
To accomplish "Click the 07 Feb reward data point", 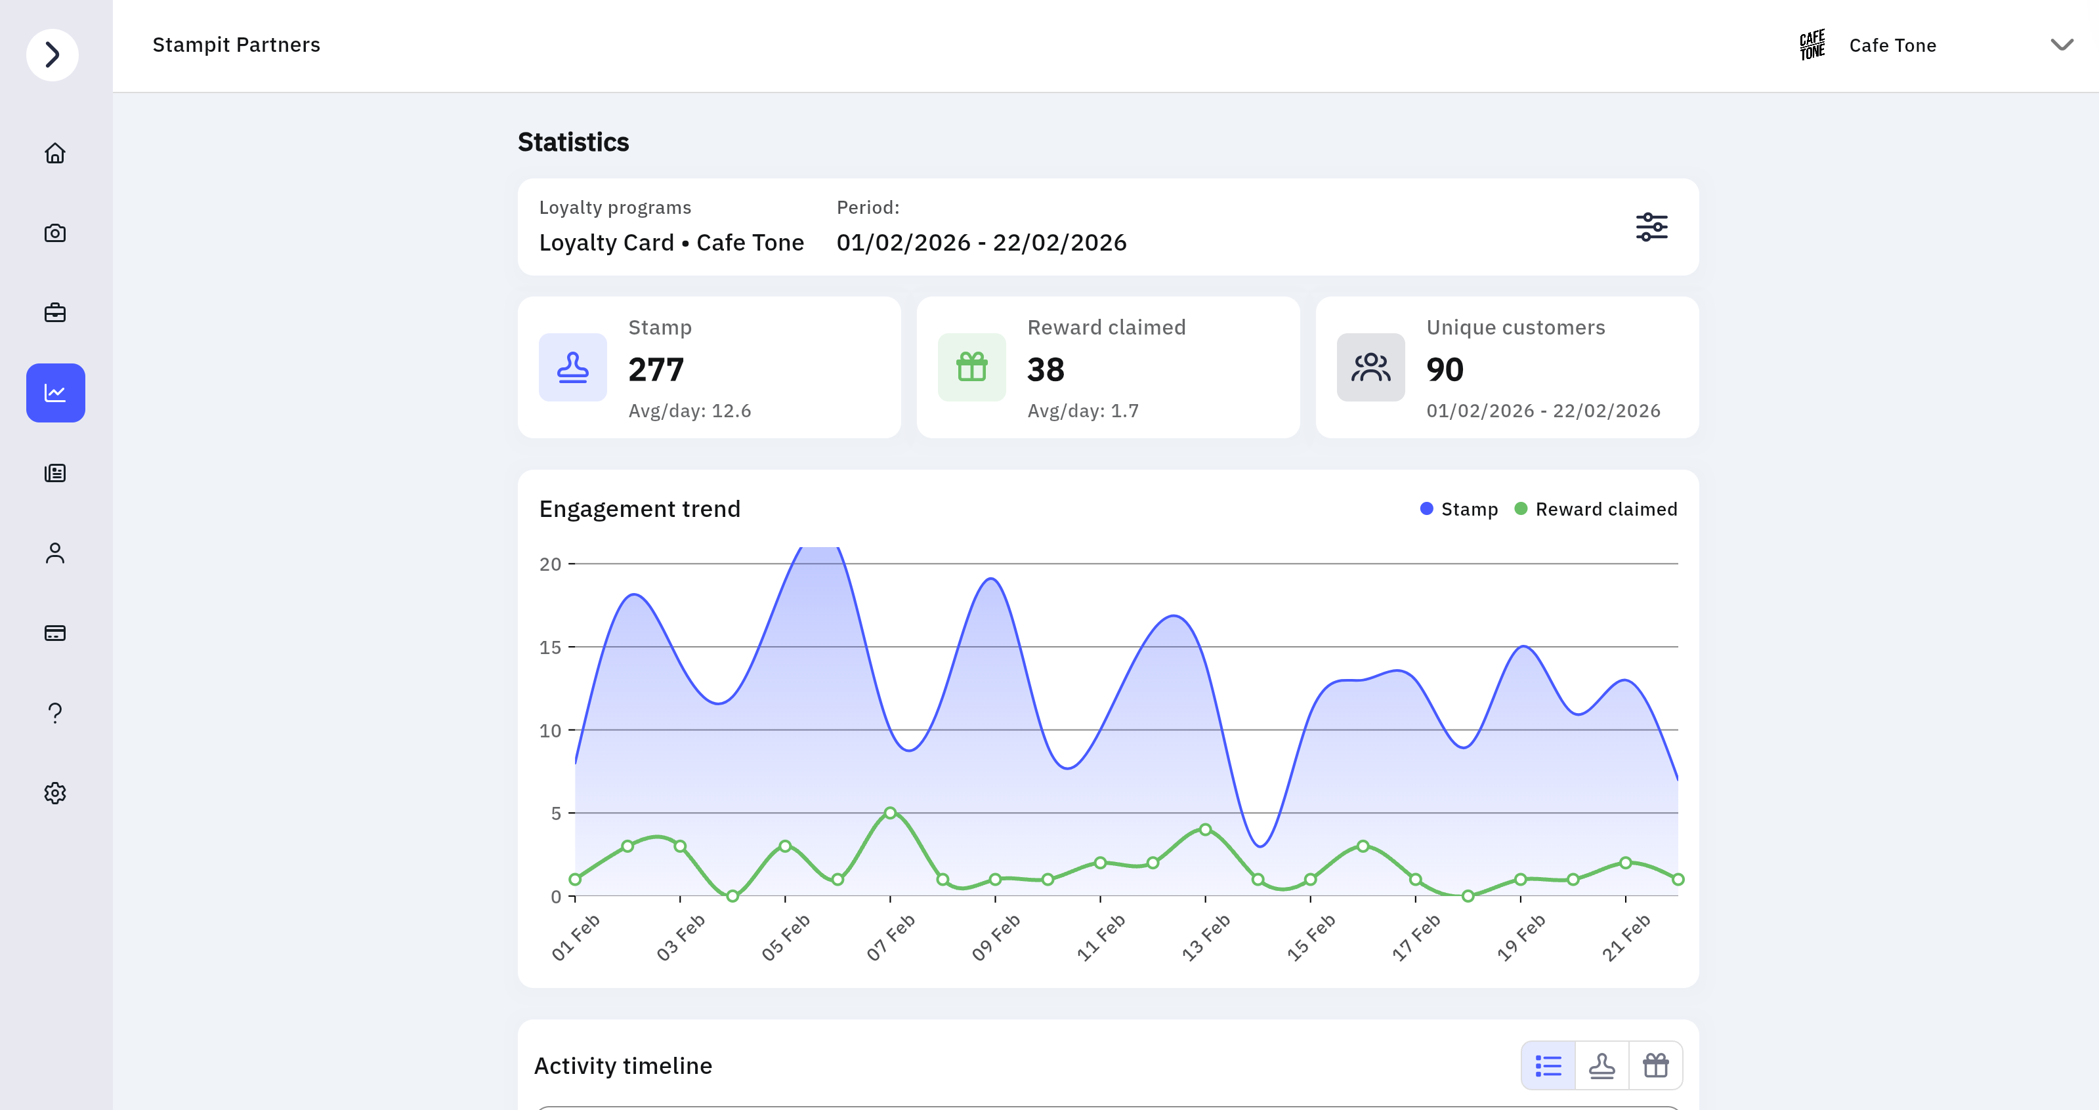I will pyautogui.click(x=890, y=813).
